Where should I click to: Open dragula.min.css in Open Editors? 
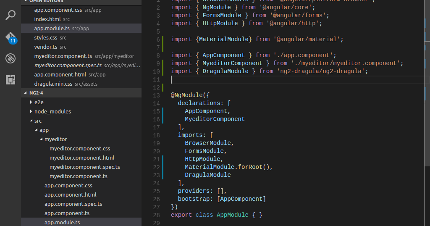tap(81, 84)
